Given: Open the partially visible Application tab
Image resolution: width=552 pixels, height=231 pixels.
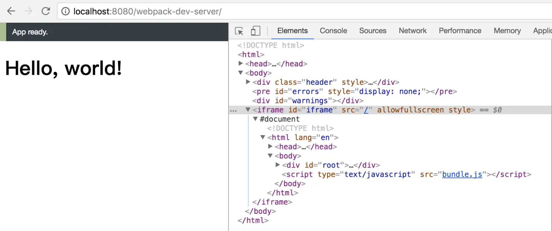Looking at the screenshot, I should [x=542, y=31].
